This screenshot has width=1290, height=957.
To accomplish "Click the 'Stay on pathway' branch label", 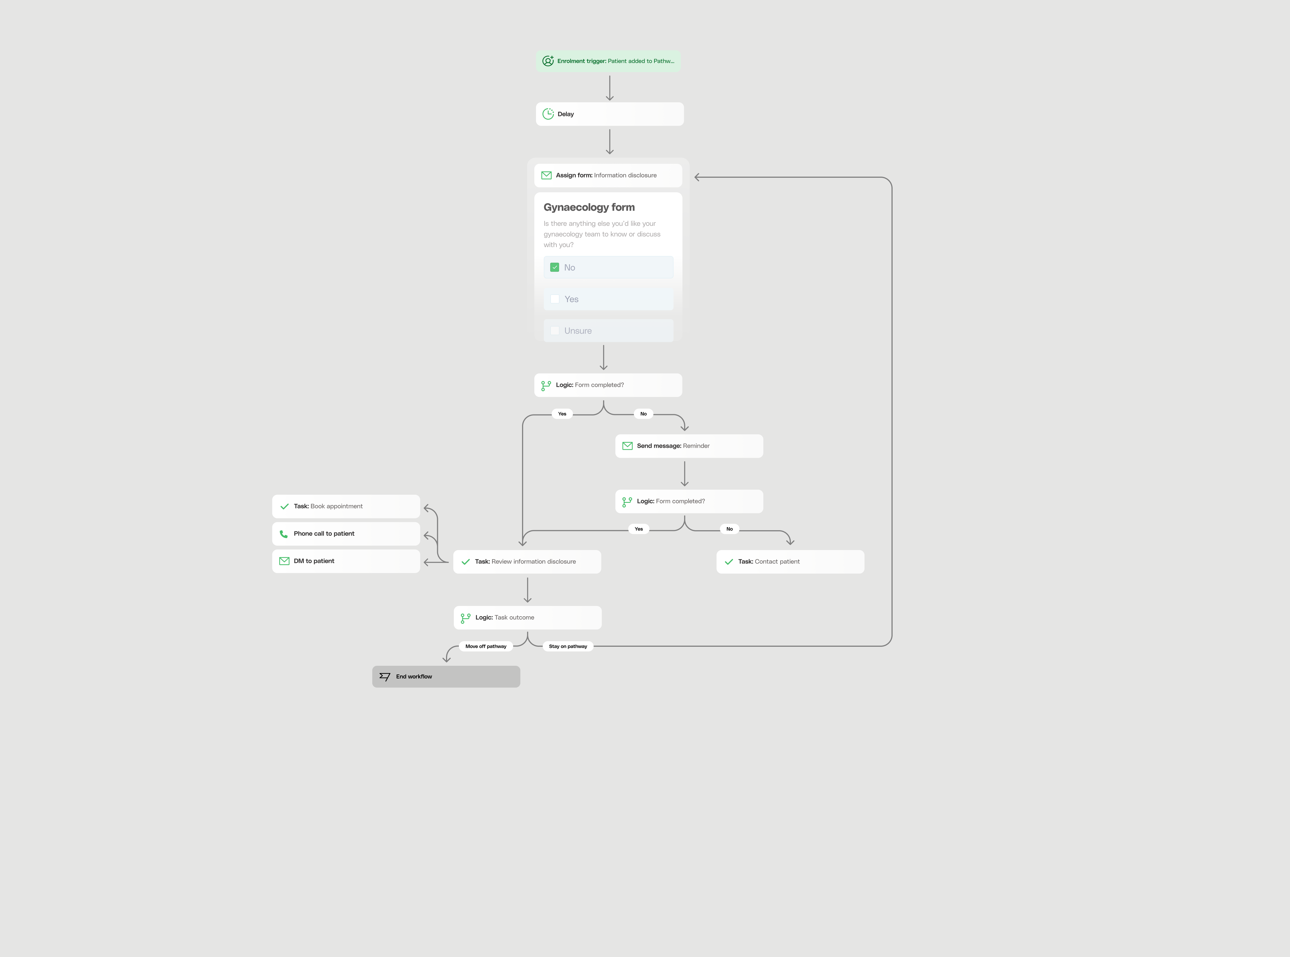I will [568, 646].
